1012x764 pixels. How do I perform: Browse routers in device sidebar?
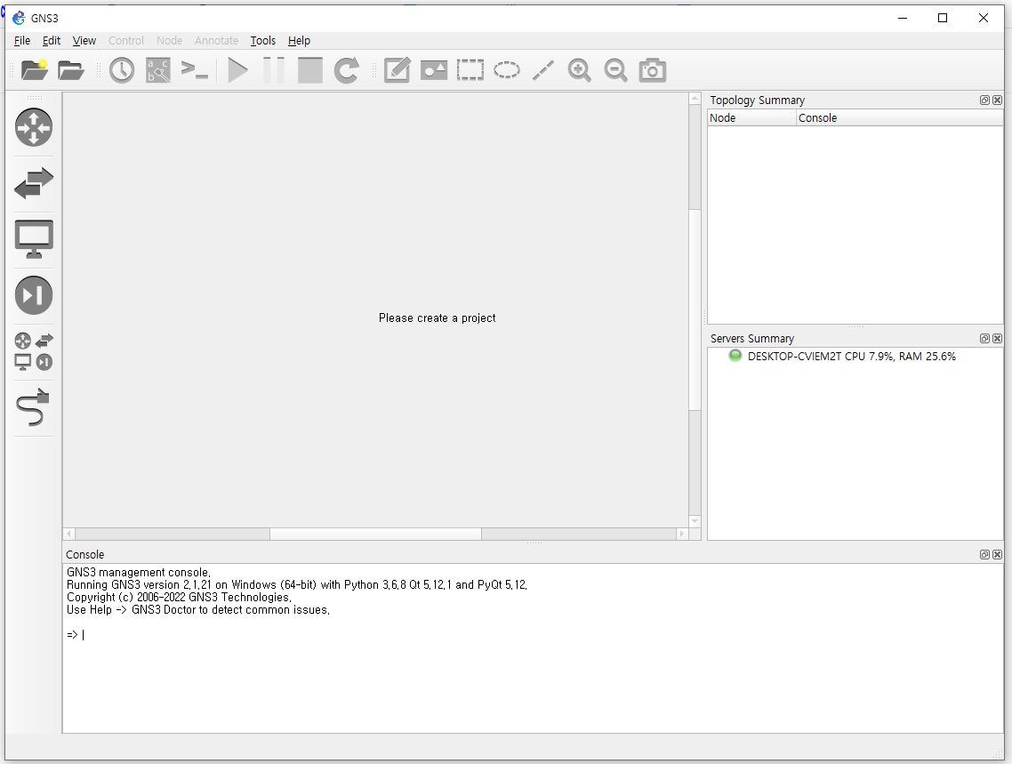click(x=34, y=127)
